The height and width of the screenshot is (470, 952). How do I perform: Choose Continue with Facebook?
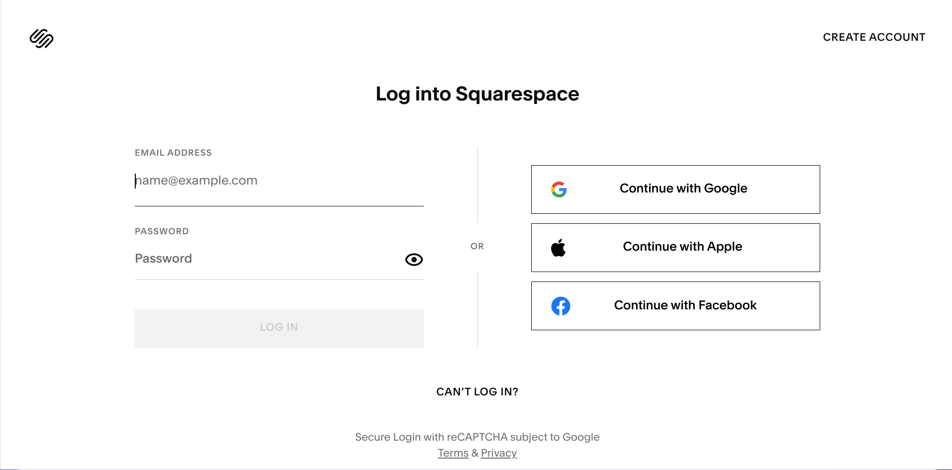pos(675,305)
